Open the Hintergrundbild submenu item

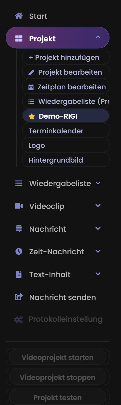66,160
